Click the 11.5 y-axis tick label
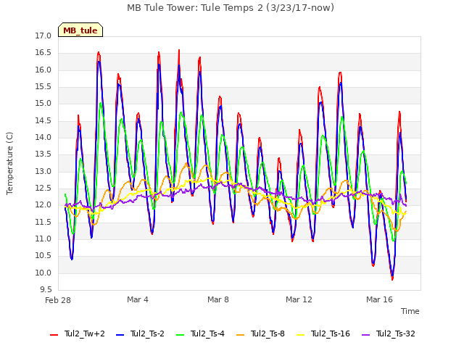 [x=43, y=223]
